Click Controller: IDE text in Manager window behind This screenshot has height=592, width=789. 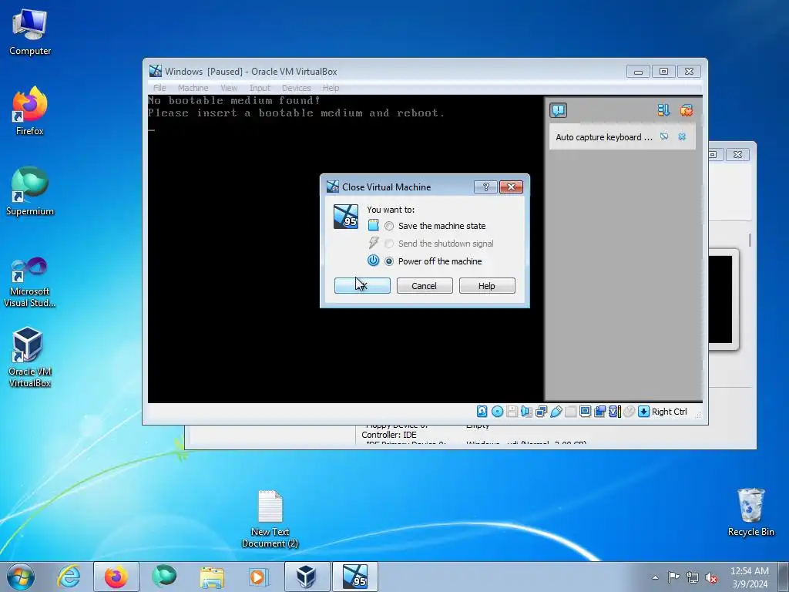389,435
